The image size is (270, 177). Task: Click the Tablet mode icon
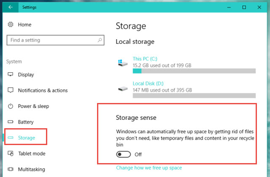(x=10, y=153)
